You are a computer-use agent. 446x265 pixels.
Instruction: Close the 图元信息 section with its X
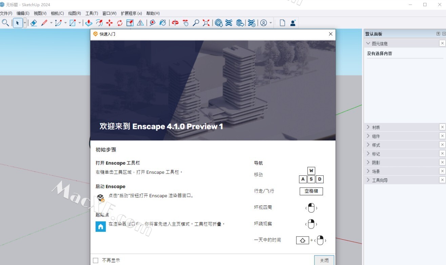[x=442, y=43]
